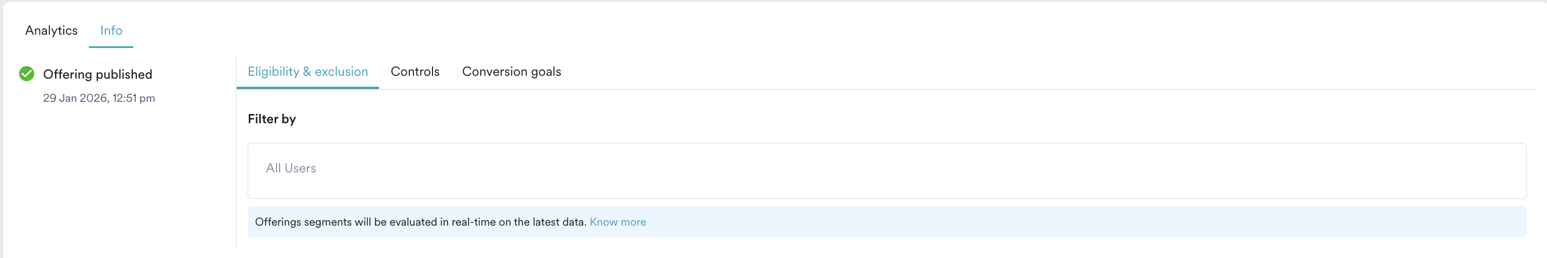1547x258 pixels.
Task: Click the blank blue area of the info banner
Action: (1081, 222)
